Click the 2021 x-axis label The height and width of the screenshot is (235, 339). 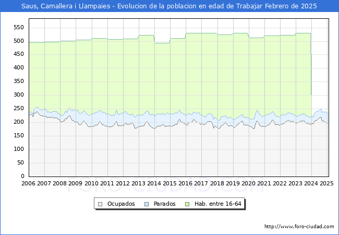(x=264, y=183)
